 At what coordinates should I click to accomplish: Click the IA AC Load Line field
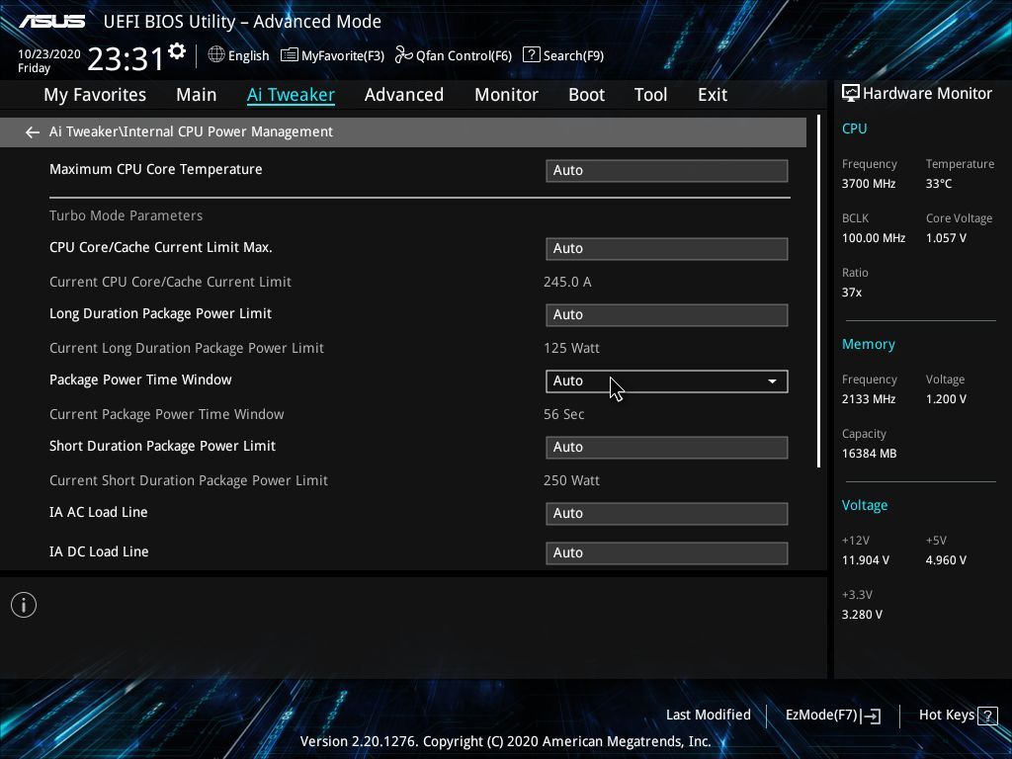click(667, 514)
